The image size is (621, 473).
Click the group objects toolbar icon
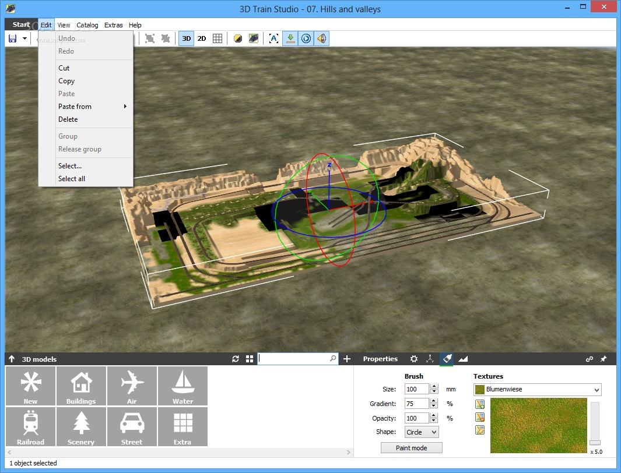click(150, 38)
